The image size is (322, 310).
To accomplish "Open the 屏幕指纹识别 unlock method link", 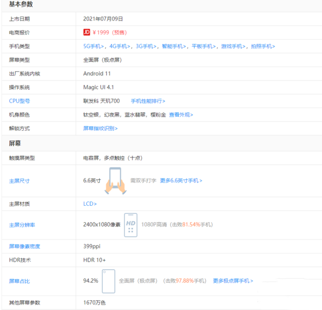I will tap(100, 128).
